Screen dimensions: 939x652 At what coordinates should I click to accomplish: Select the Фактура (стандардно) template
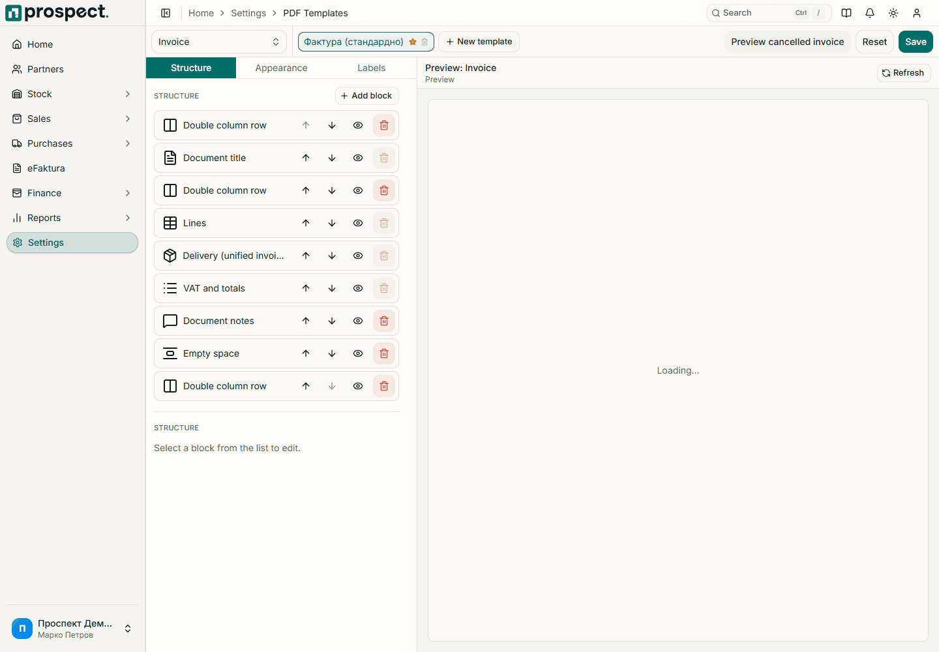click(x=353, y=42)
